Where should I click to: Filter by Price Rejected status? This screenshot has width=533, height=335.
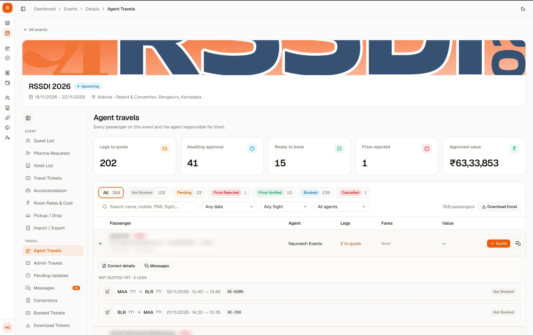coord(229,192)
